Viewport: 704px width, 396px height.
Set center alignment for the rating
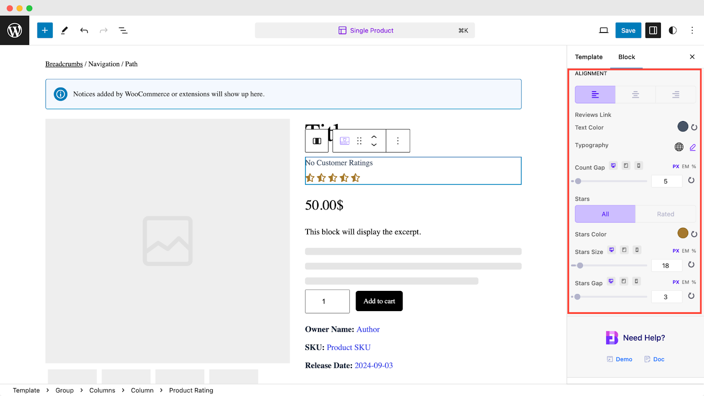635,94
